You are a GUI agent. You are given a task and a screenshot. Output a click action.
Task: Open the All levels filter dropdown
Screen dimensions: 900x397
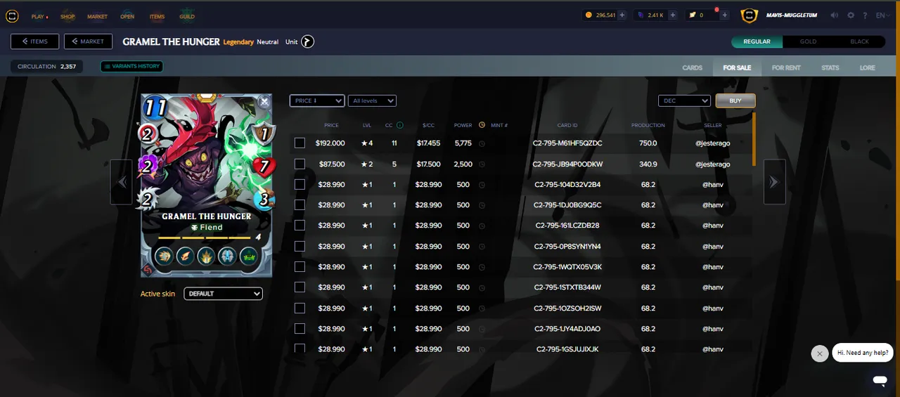point(372,100)
